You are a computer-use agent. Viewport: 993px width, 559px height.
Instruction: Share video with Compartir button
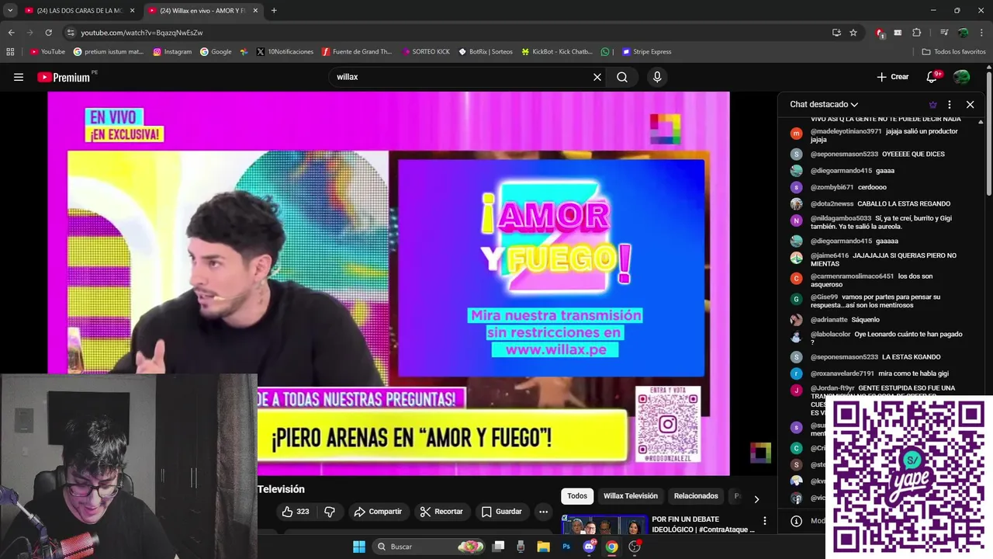(378, 512)
